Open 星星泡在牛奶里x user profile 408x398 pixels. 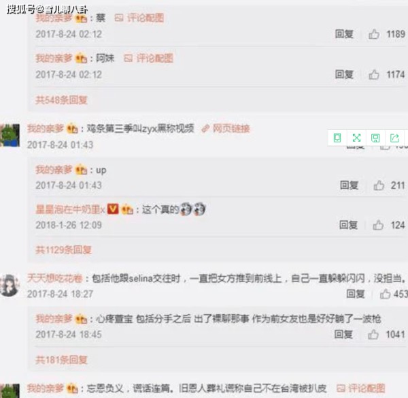(x=70, y=209)
